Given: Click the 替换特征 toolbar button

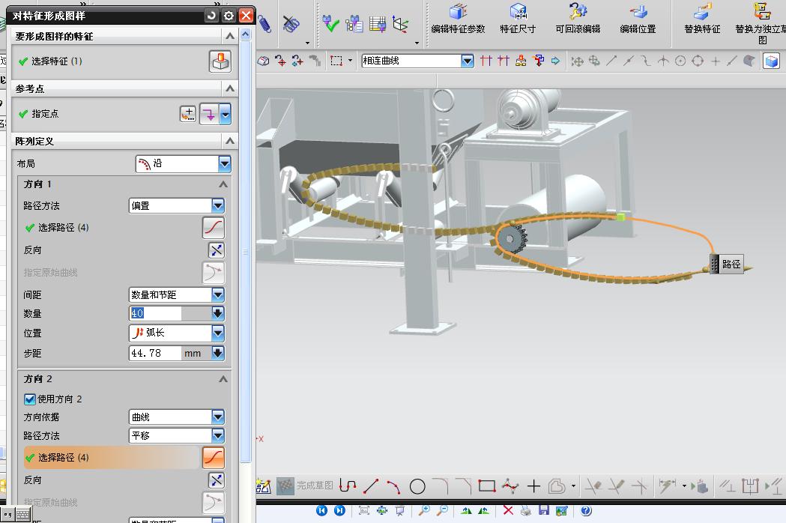Looking at the screenshot, I should tap(702, 19).
